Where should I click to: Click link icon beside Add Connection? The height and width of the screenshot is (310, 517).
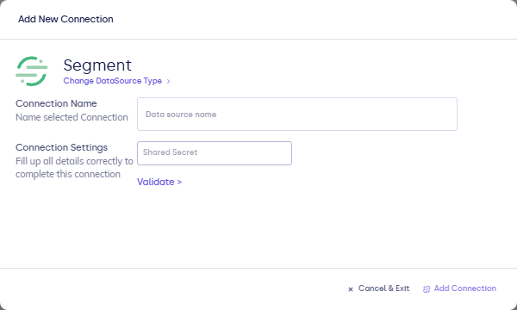click(x=427, y=289)
